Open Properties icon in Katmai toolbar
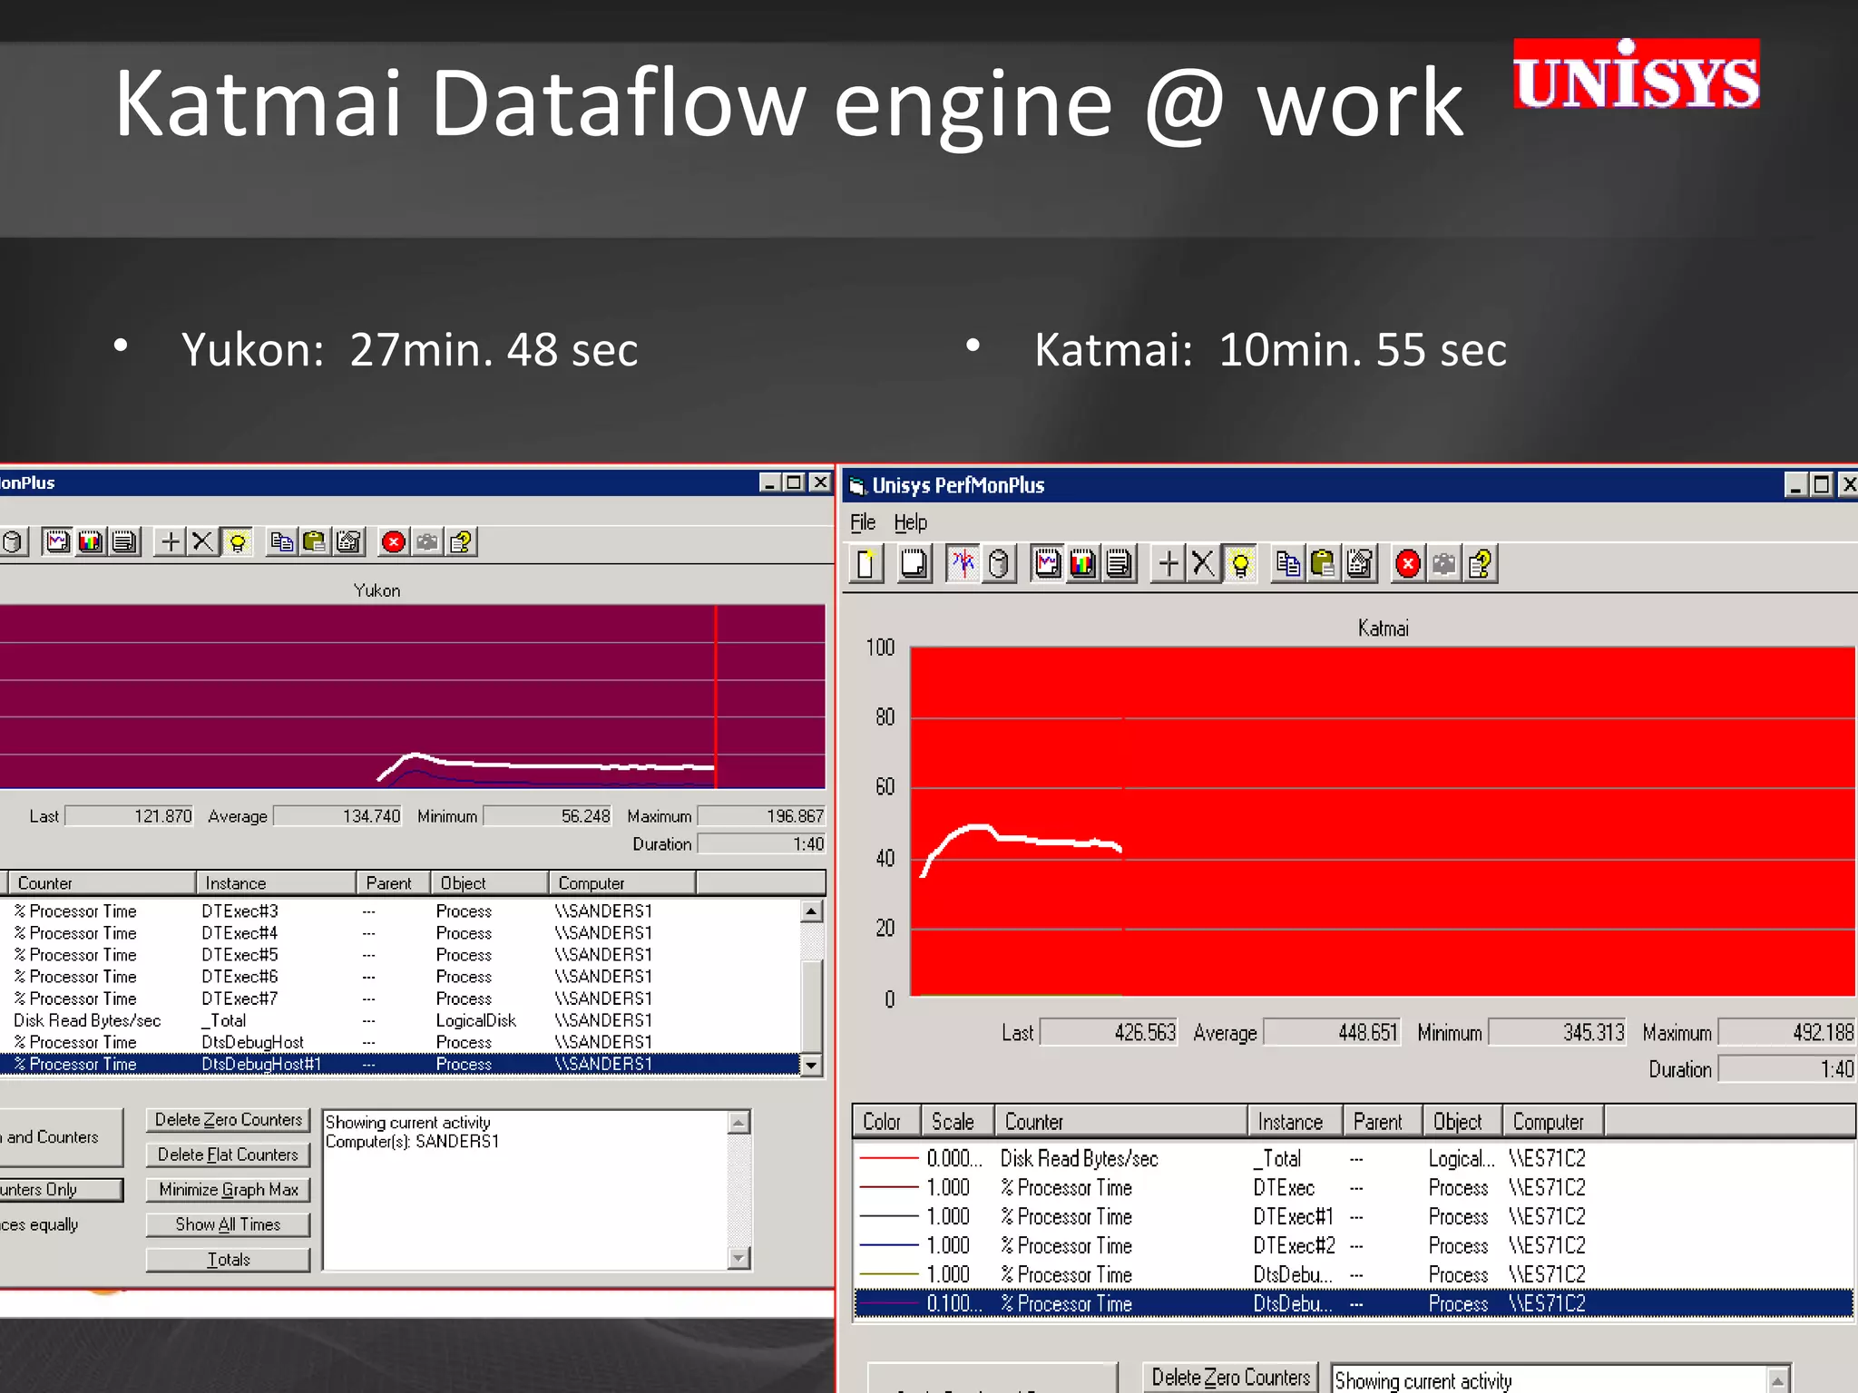This screenshot has height=1393, width=1858. [1359, 564]
